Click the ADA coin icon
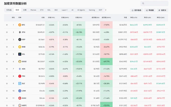Screen dimensions: 171x107 pyautogui.click(x=20, y=69)
